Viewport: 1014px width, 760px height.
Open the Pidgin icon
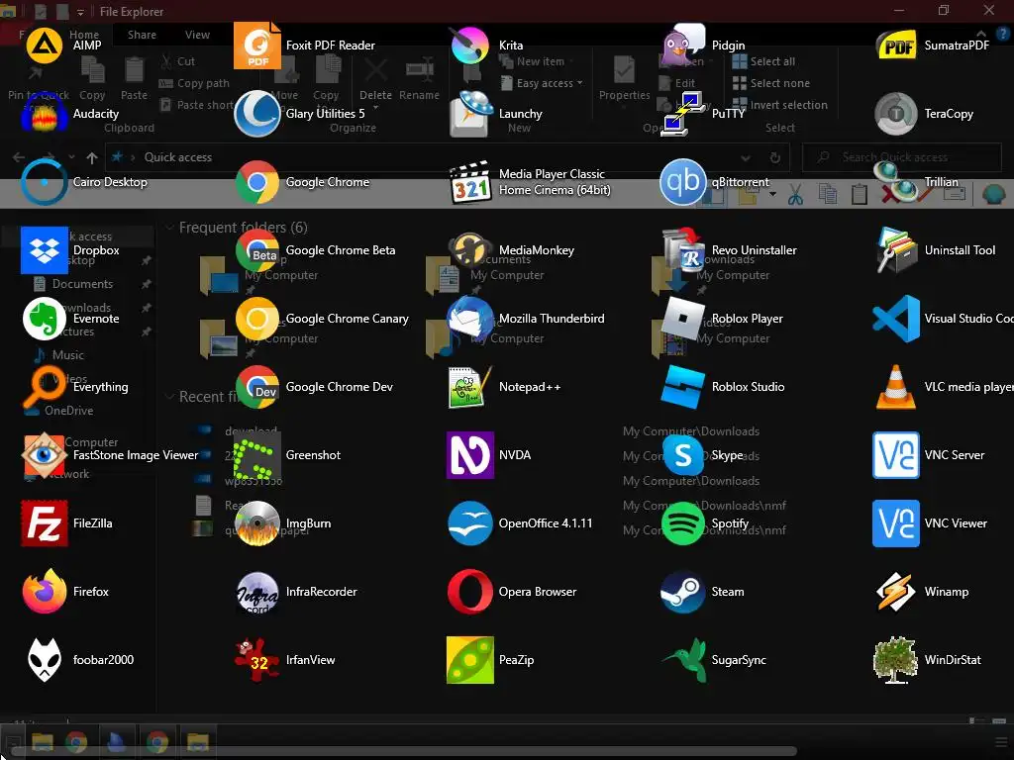[683, 46]
